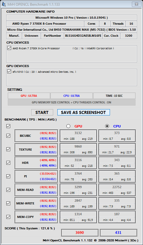Click HDR GPU min : 52 value

tap(69, 166)
